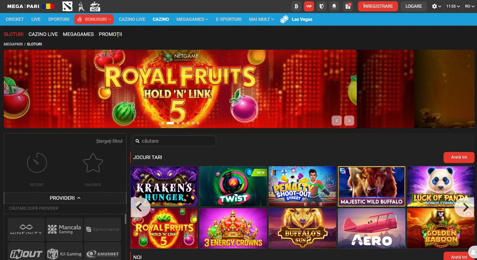
Task: Click the Bitcoin payment icon
Action: tap(296, 6)
